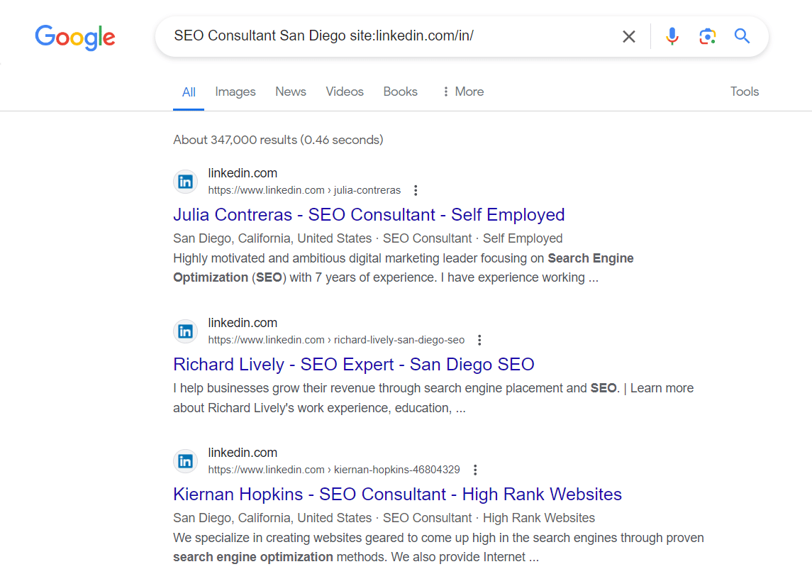This screenshot has height=574, width=812.
Task: Click the magnifying glass search button
Action: coord(742,36)
